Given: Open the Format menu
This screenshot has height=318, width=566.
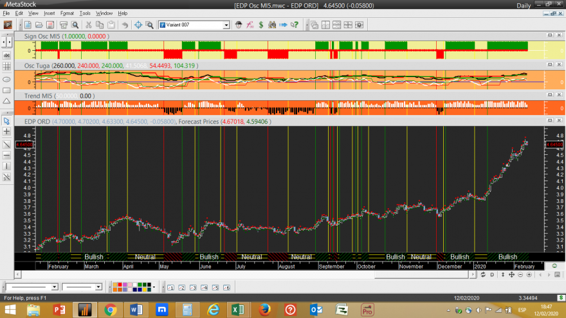Looking at the screenshot, I should click(x=67, y=13).
